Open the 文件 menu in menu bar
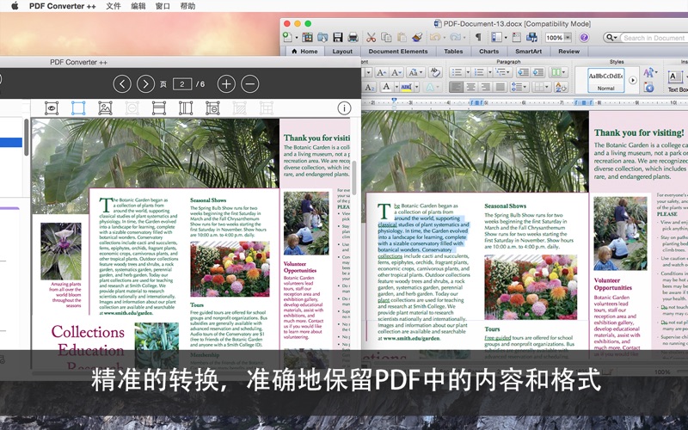 point(114,6)
